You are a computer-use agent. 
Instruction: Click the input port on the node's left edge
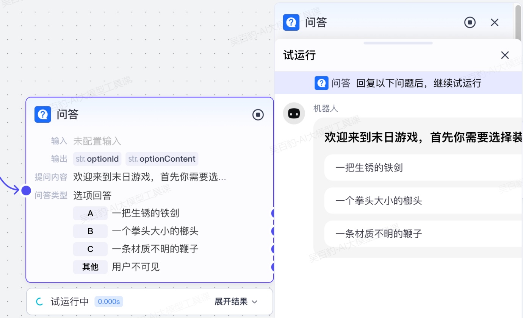[26, 190]
